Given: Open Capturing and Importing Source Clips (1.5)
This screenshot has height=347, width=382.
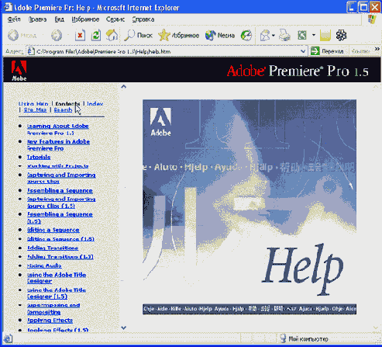Looking at the screenshot, I should 61,203.
